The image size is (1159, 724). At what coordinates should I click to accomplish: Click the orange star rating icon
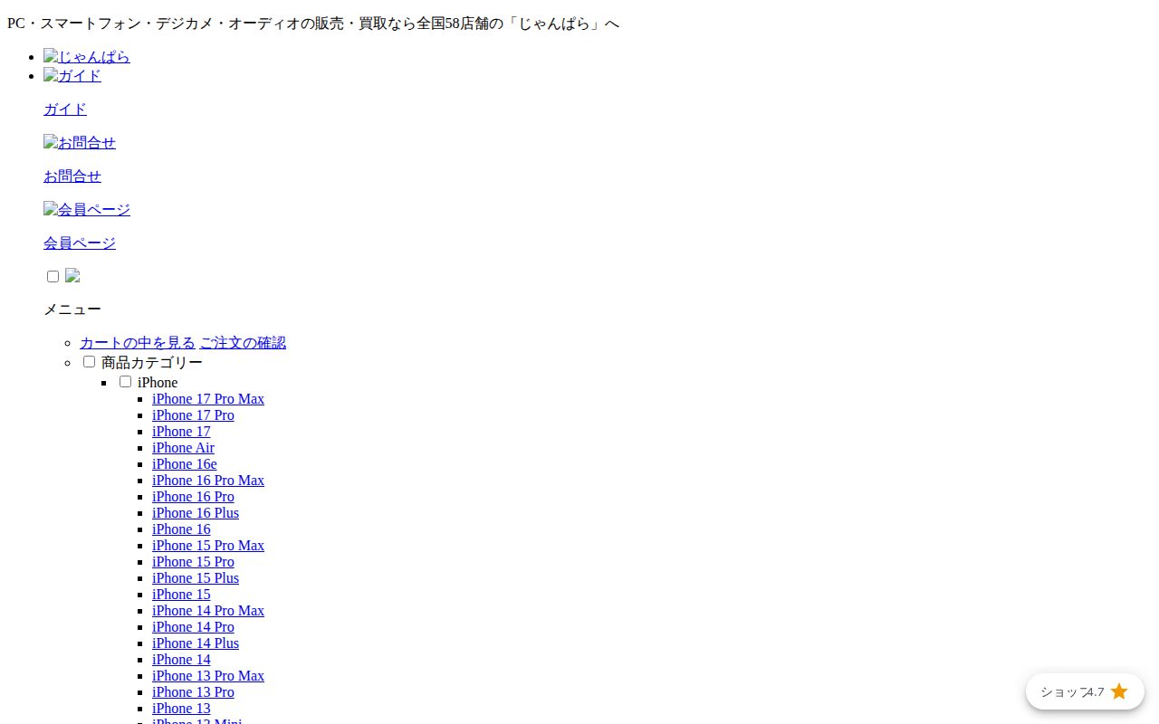pos(1119,691)
